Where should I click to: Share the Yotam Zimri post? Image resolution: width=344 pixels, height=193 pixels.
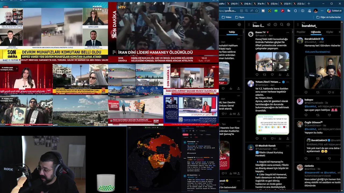point(288,139)
